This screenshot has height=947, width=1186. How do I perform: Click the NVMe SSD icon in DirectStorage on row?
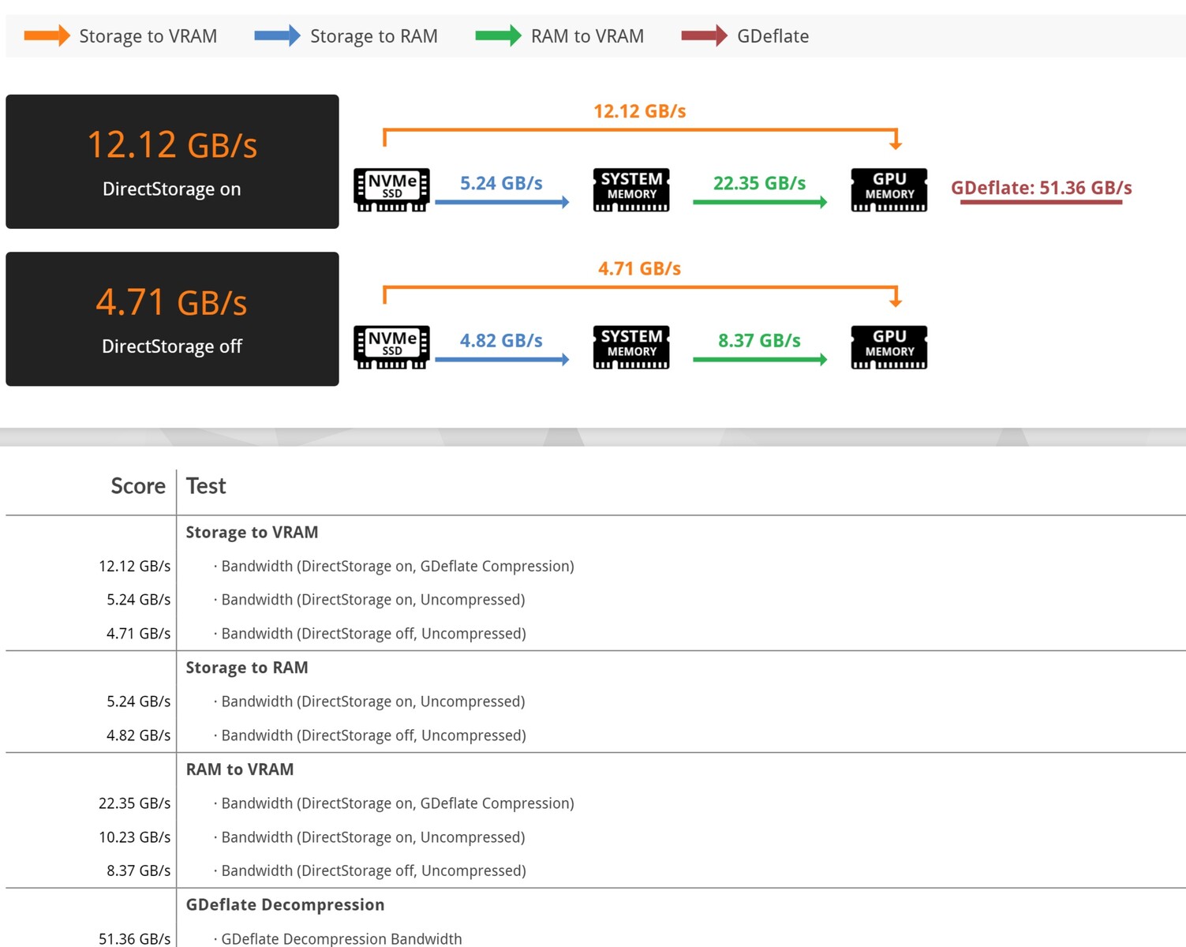(391, 189)
